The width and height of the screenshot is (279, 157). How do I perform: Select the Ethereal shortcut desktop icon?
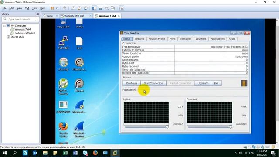(x=79, y=85)
